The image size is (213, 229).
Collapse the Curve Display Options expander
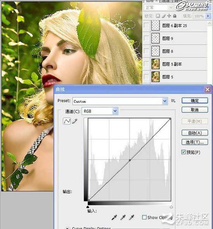point(67,228)
